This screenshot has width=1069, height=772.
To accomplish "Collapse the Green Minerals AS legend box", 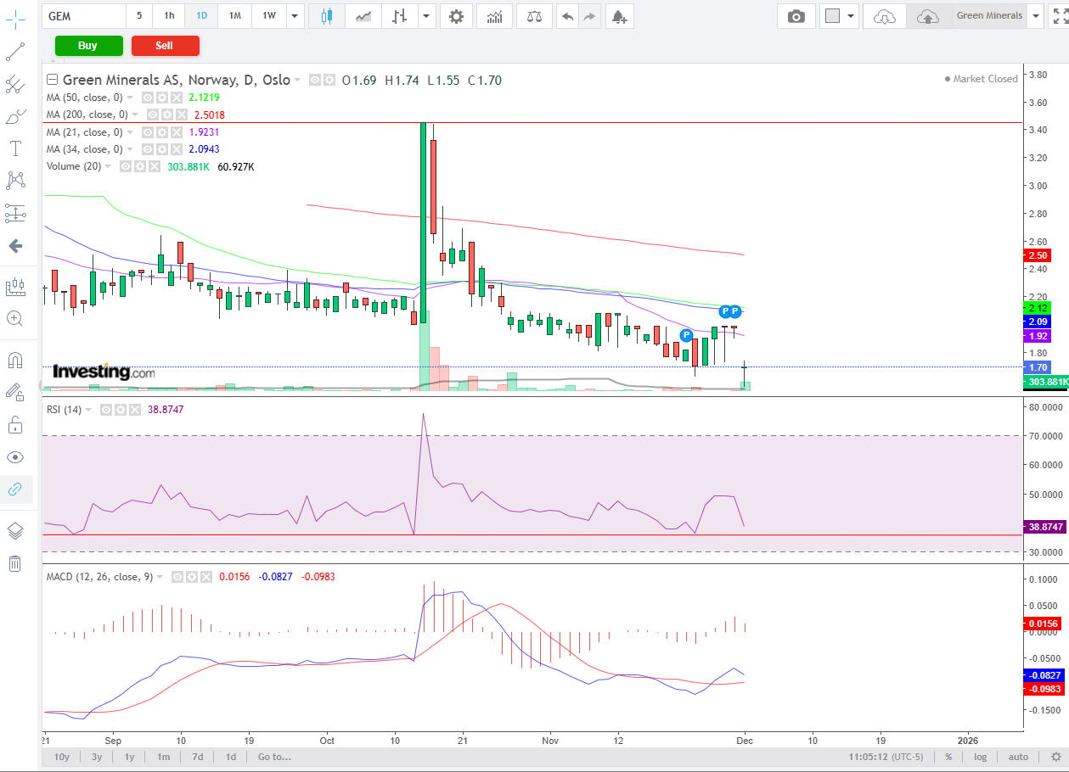I will [53, 81].
